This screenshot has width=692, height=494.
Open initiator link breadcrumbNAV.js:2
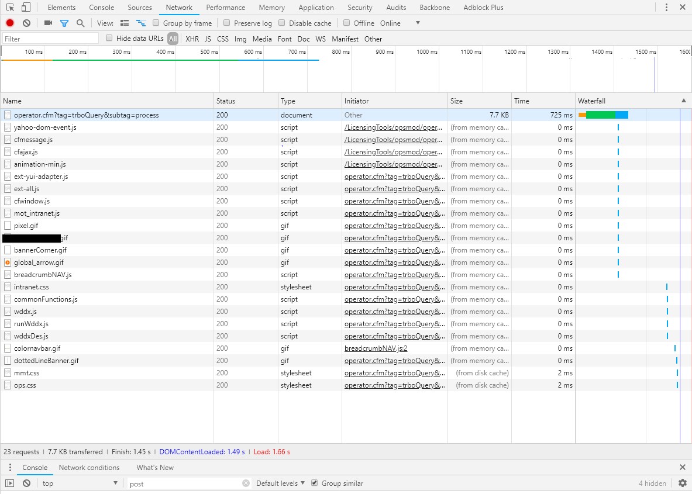[x=376, y=348]
